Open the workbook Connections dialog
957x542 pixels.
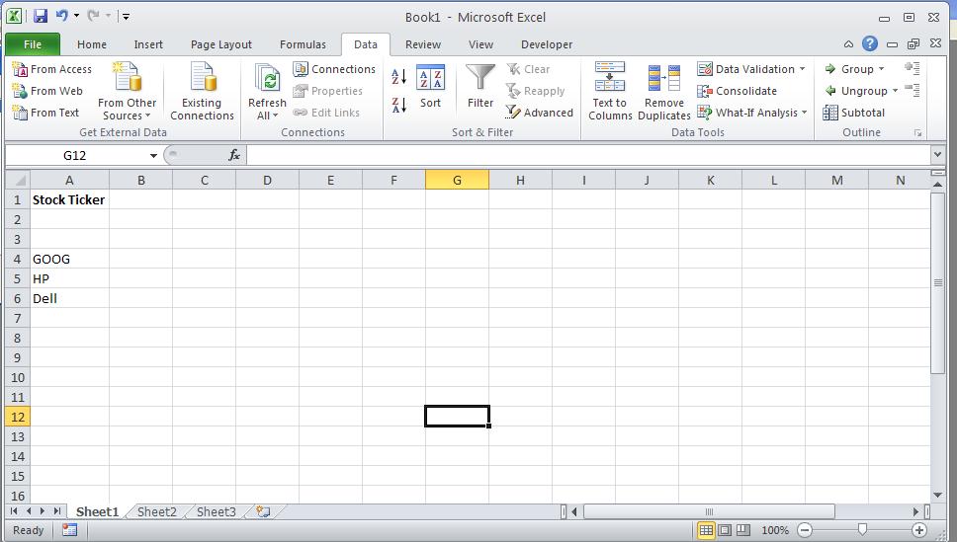(x=334, y=69)
